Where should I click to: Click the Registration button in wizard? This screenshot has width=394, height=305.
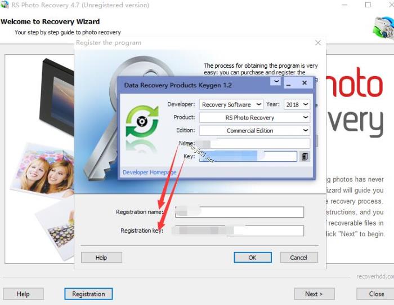click(88, 294)
